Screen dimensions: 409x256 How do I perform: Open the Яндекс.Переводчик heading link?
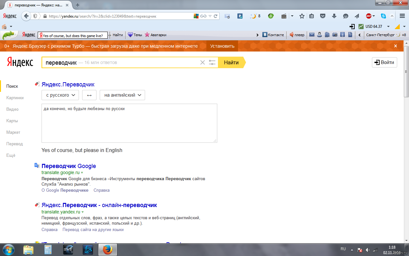(x=68, y=84)
